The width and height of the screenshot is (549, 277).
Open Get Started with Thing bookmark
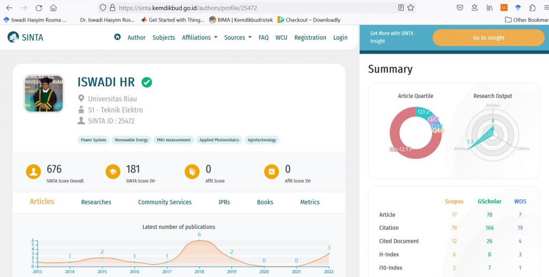(173, 20)
